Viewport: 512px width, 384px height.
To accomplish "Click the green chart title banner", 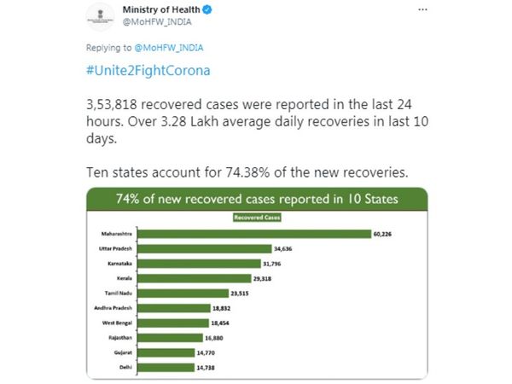I will click(x=257, y=199).
